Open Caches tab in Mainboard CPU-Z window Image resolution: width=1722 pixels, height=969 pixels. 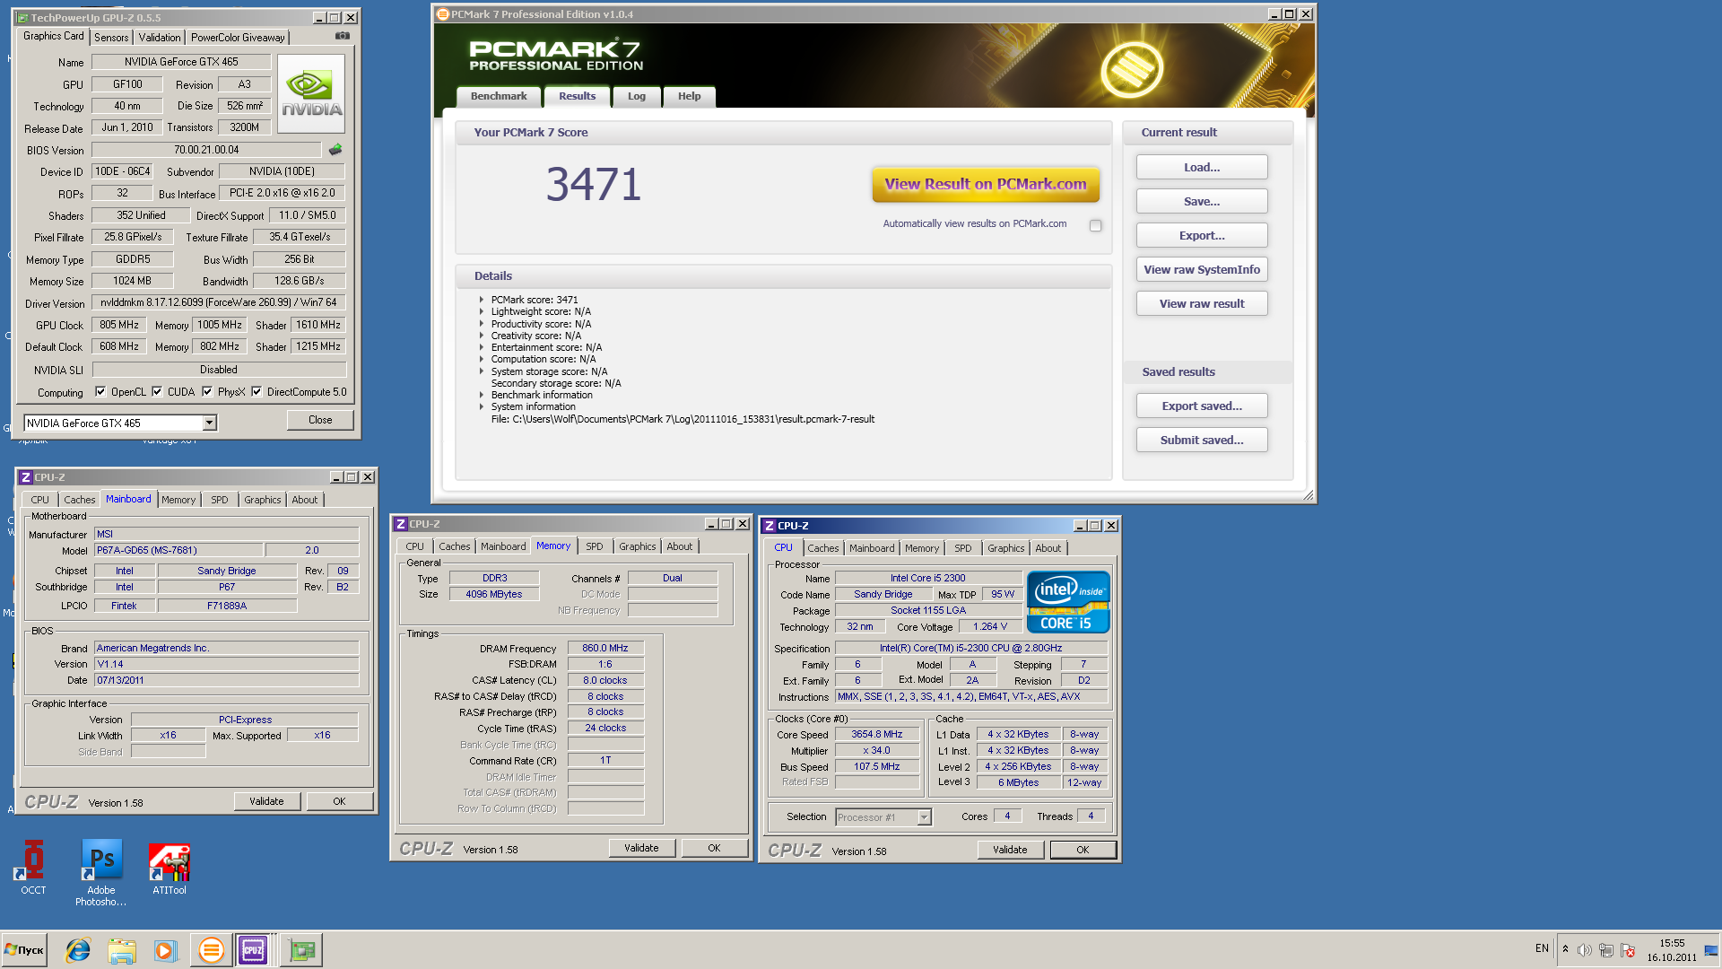pyautogui.click(x=80, y=500)
